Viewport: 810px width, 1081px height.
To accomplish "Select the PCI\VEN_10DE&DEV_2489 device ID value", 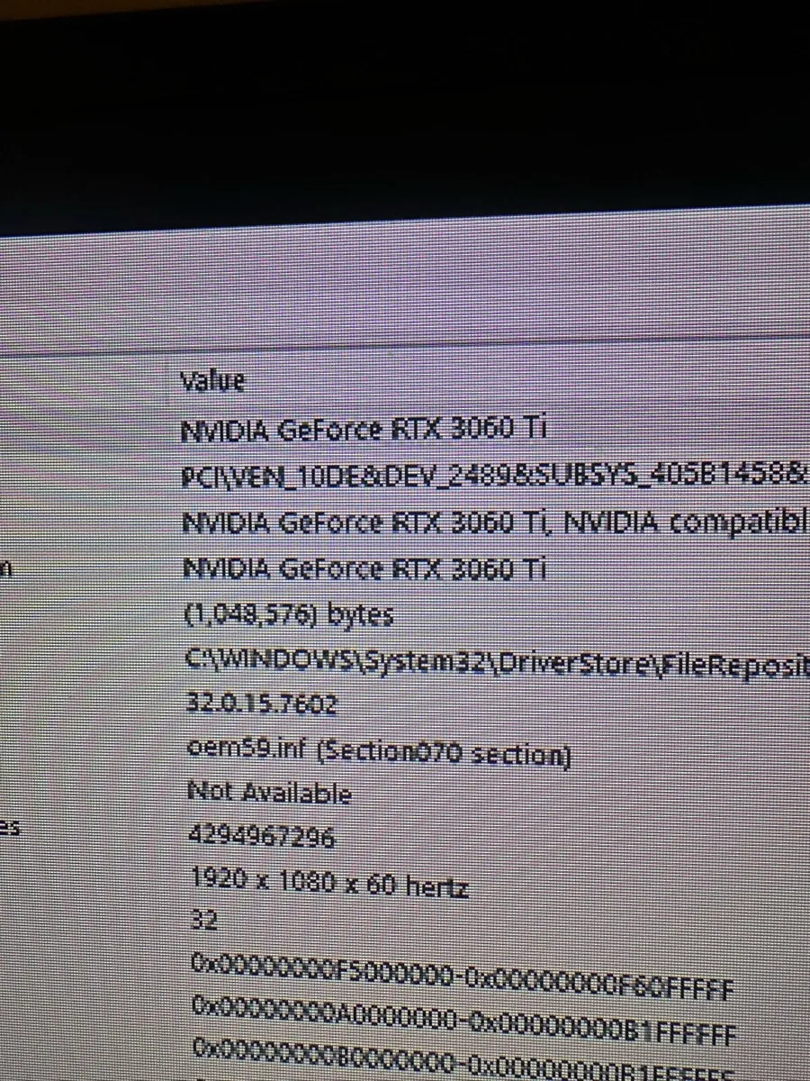I will pos(495,475).
